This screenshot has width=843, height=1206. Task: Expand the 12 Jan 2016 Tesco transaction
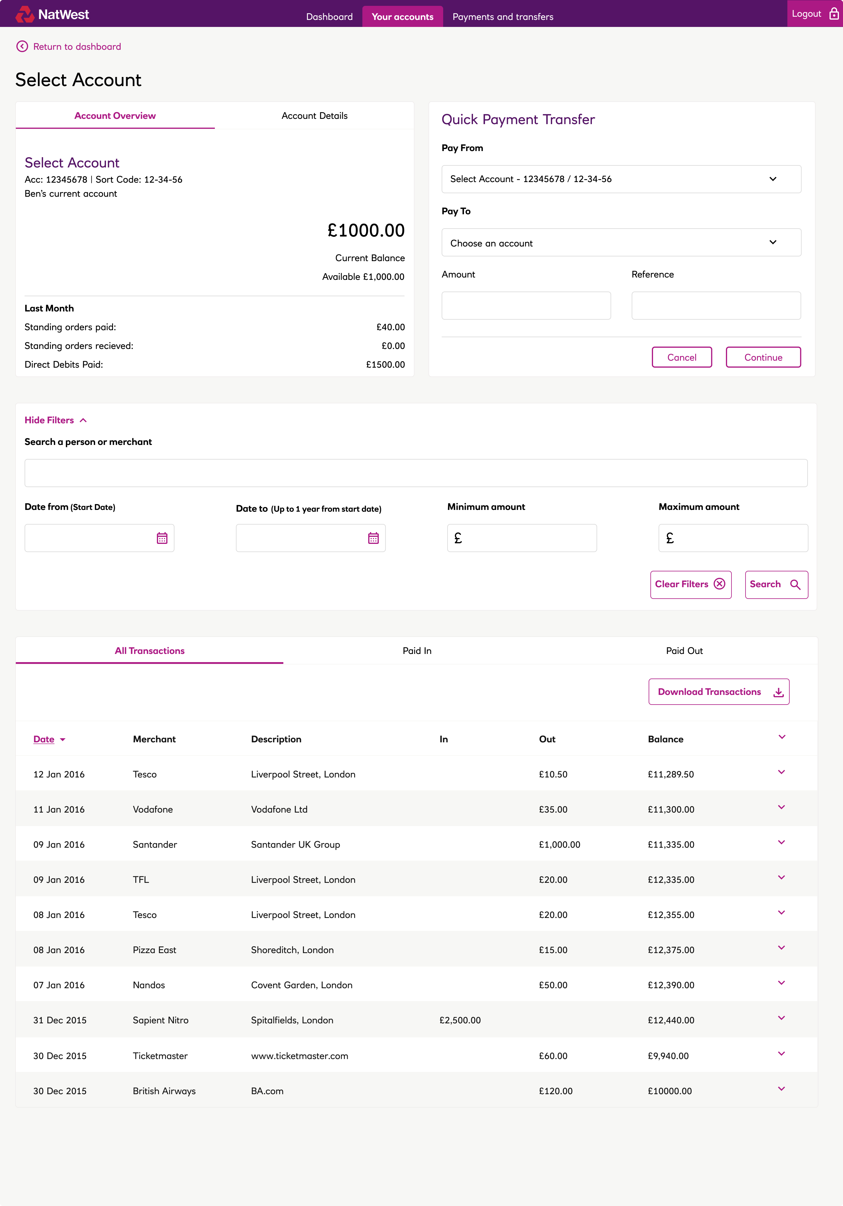pyautogui.click(x=782, y=772)
